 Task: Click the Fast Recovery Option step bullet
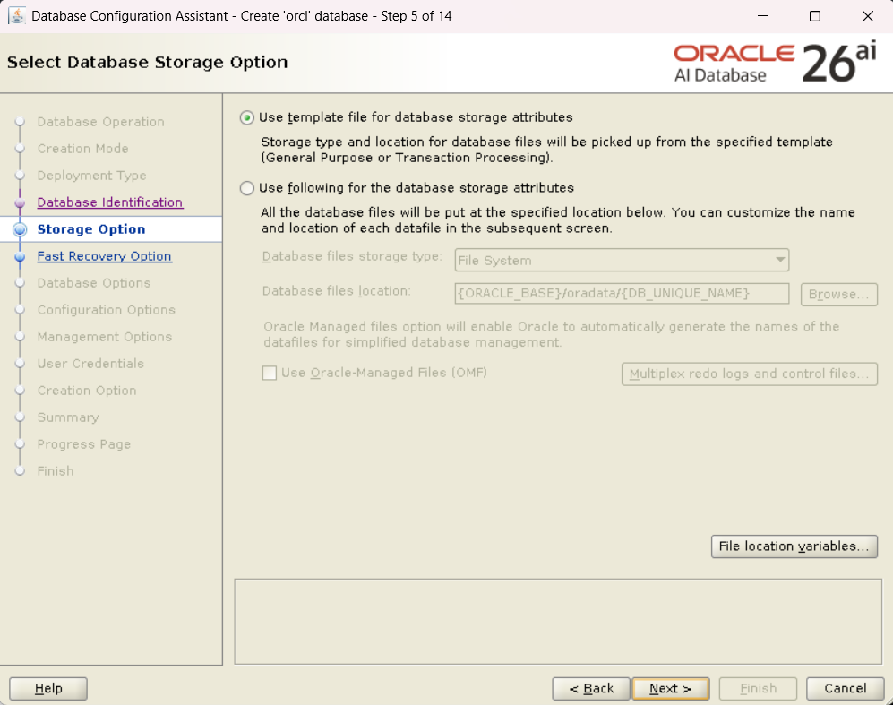pos(20,256)
